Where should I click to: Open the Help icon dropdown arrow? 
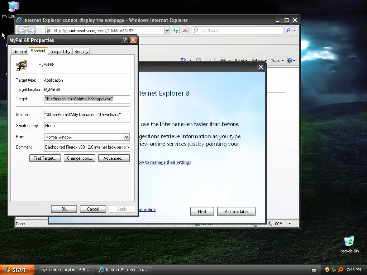click(x=294, y=61)
